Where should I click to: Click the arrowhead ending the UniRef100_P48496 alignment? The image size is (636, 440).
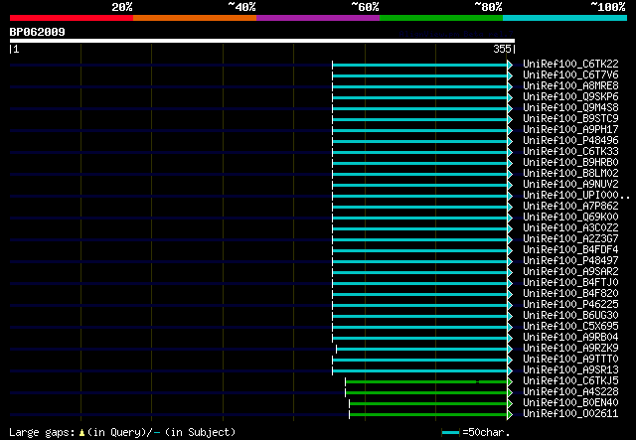tap(510, 141)
